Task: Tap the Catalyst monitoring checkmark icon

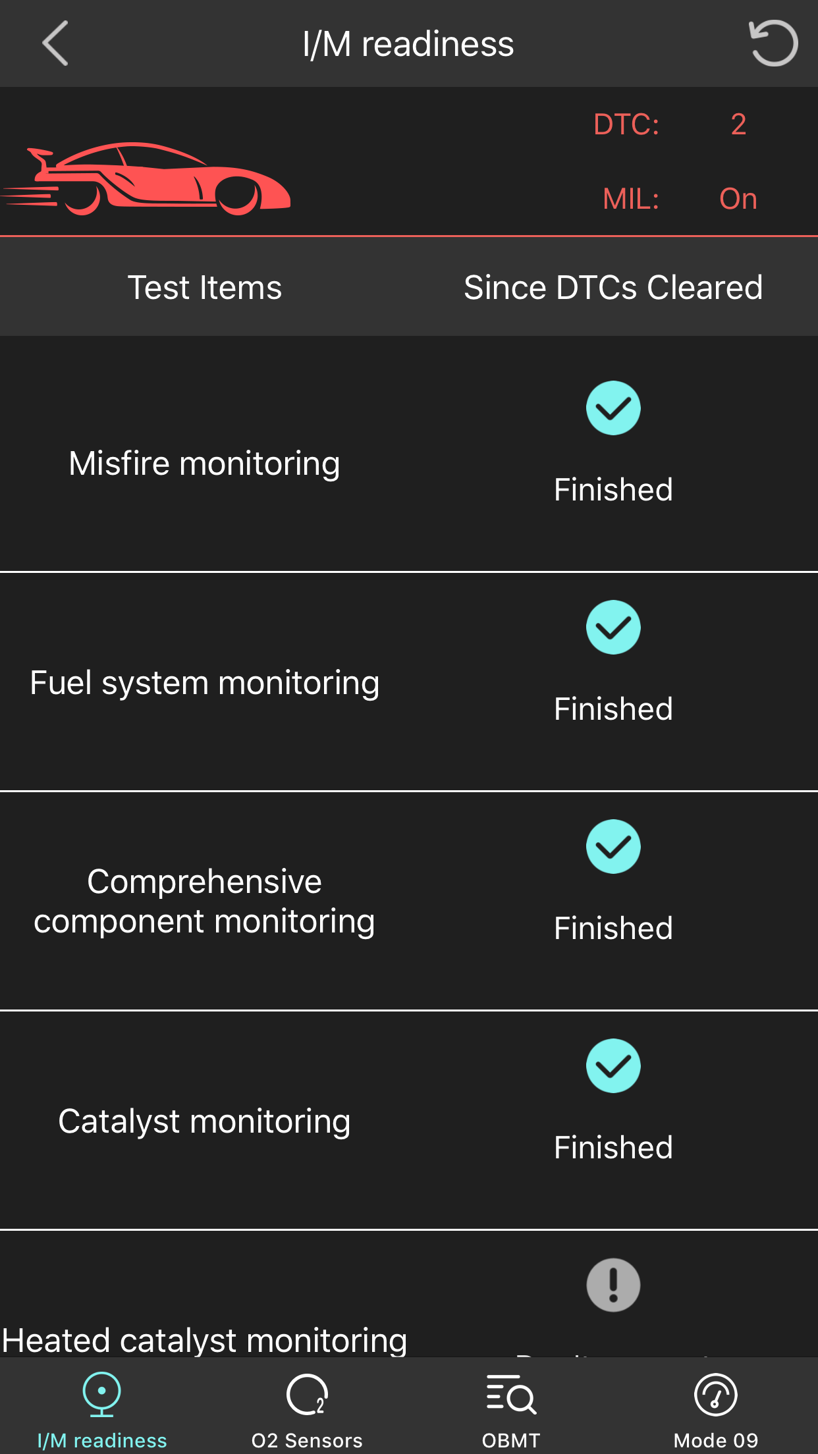Action: click(613, 1066)
